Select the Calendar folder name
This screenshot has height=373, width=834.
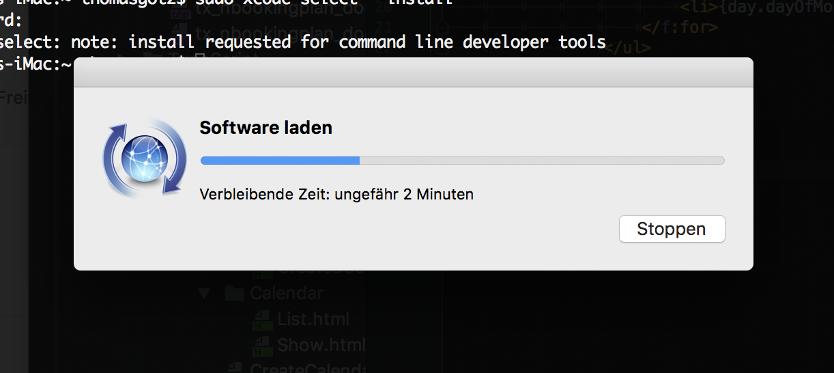pos(287,294)
